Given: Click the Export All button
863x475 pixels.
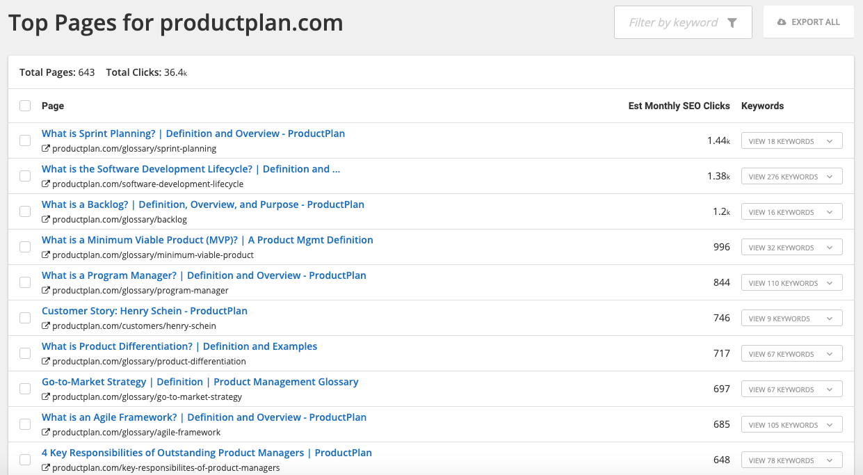Looking at the screenshot, I should click(x=809, y=22).
